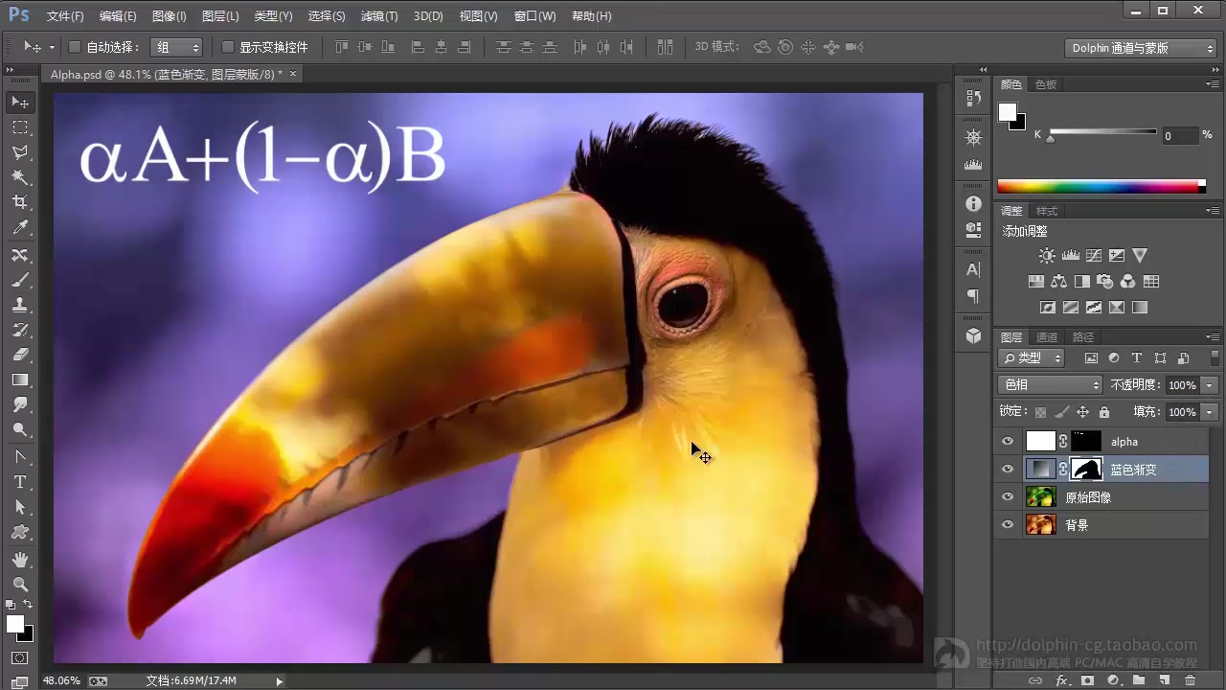Switch to the 通道 tab
The height and width of the screenshot is (690, 1226).
tap(1047, 337)
